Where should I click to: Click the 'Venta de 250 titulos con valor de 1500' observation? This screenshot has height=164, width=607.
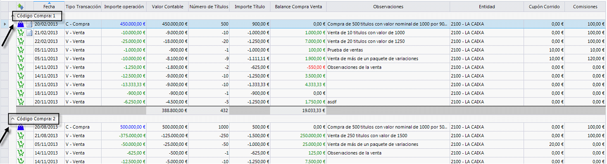click(x=388, y=136)
